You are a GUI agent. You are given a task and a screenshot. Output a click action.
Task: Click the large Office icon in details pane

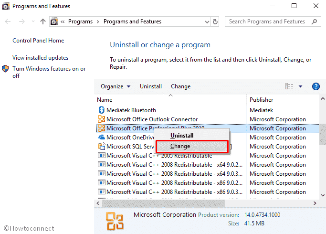pyautogui.click(x=115, y=221)
